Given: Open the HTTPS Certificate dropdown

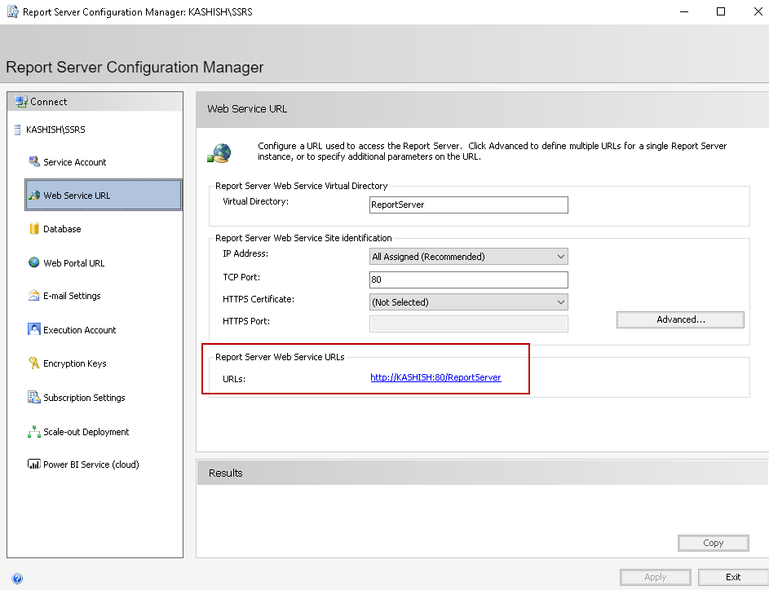Looking at the screenshot, I should (x=469, y=302).
